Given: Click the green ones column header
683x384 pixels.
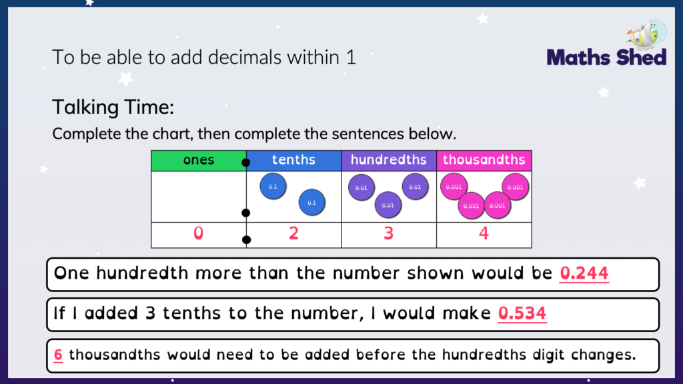Looking at the screenshot, I should coord(199,160).
